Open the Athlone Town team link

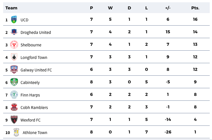[x=35, y=133]
